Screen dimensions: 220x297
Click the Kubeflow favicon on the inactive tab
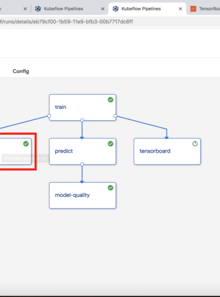point(38,9)
